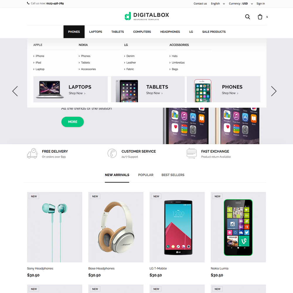Click the Free Delivery truck icon
This screenshot has width=293, height=293.
tap(33, 154)
